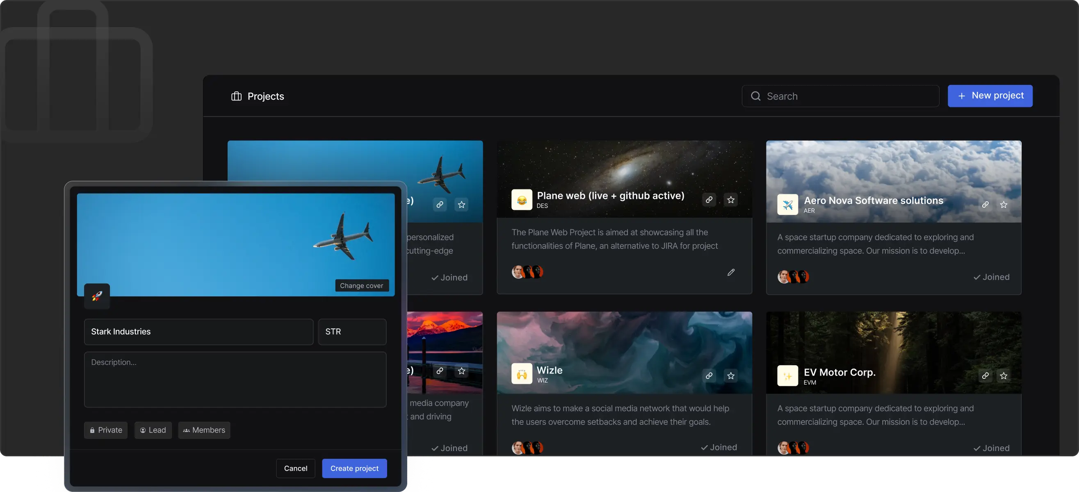Click the Projects briefcase icon in header
The width and height of the screenshot is (1079, 492).
[x=236, y=96]
